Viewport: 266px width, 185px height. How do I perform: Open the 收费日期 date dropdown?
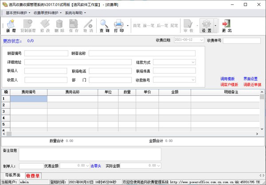[201, 40]
